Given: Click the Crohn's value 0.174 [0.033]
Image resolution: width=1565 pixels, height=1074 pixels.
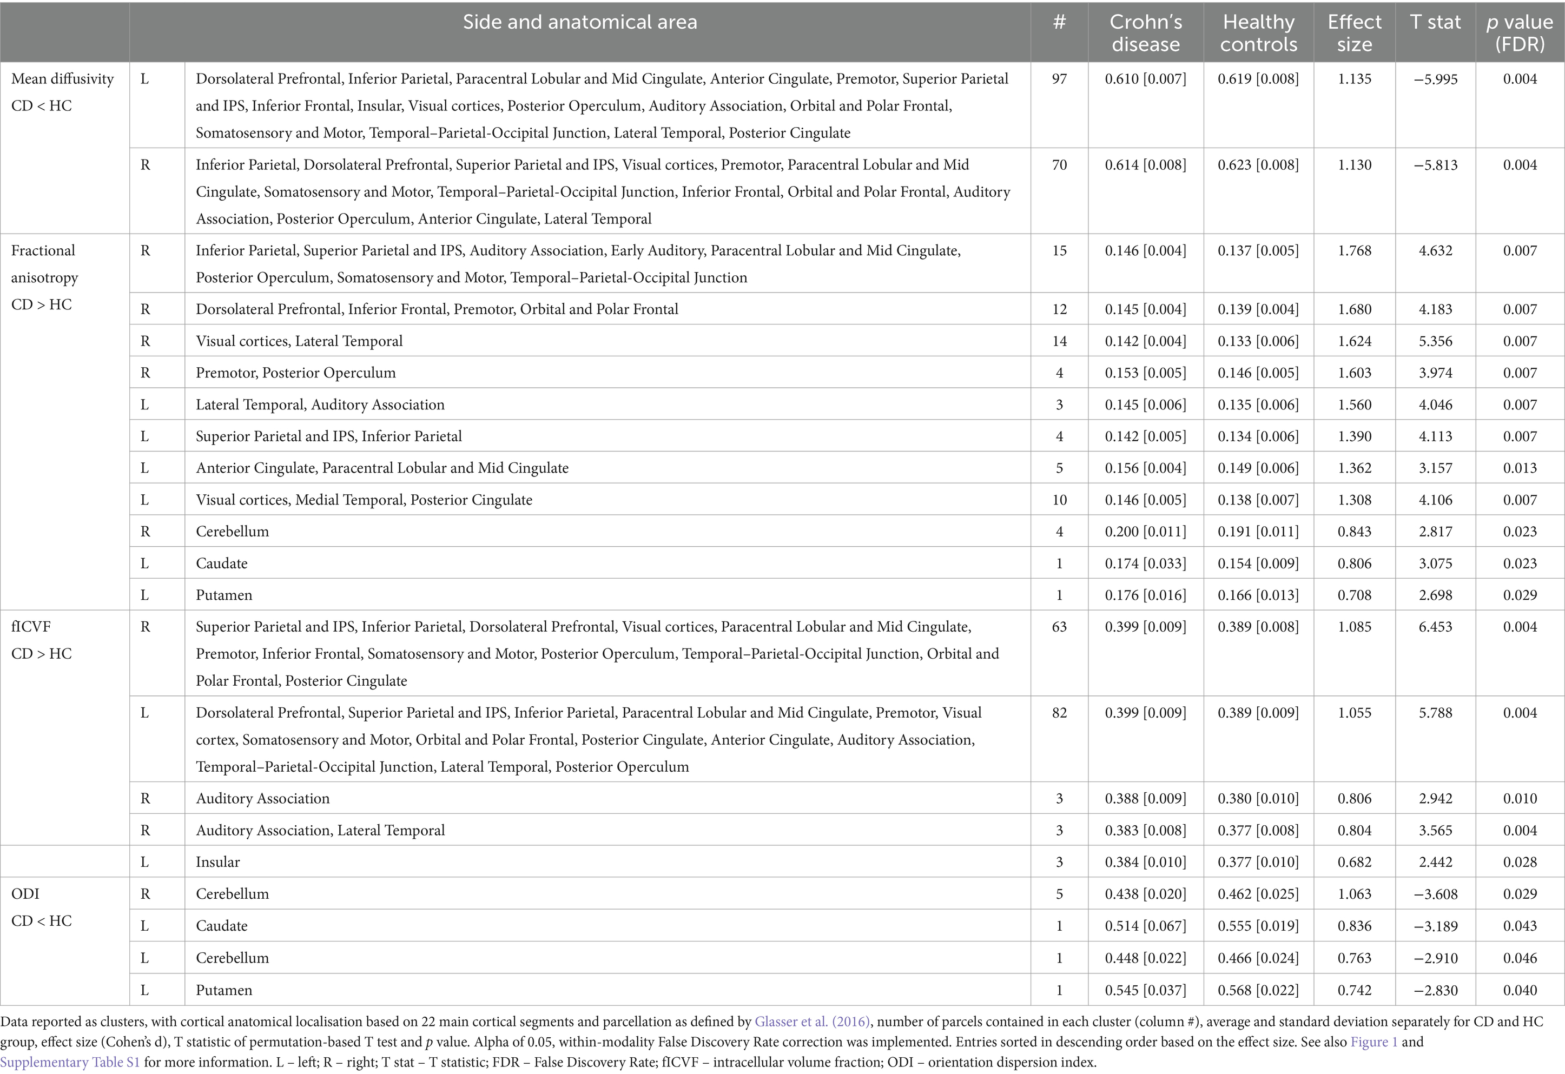Looking at the screenshot, I should 1145,563.
